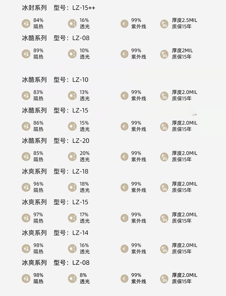Click the warranty car icon beside 厚度2.5MIL
Image resolution: width=226 pixels, height=296 pixels.
(x=164, y=24)
